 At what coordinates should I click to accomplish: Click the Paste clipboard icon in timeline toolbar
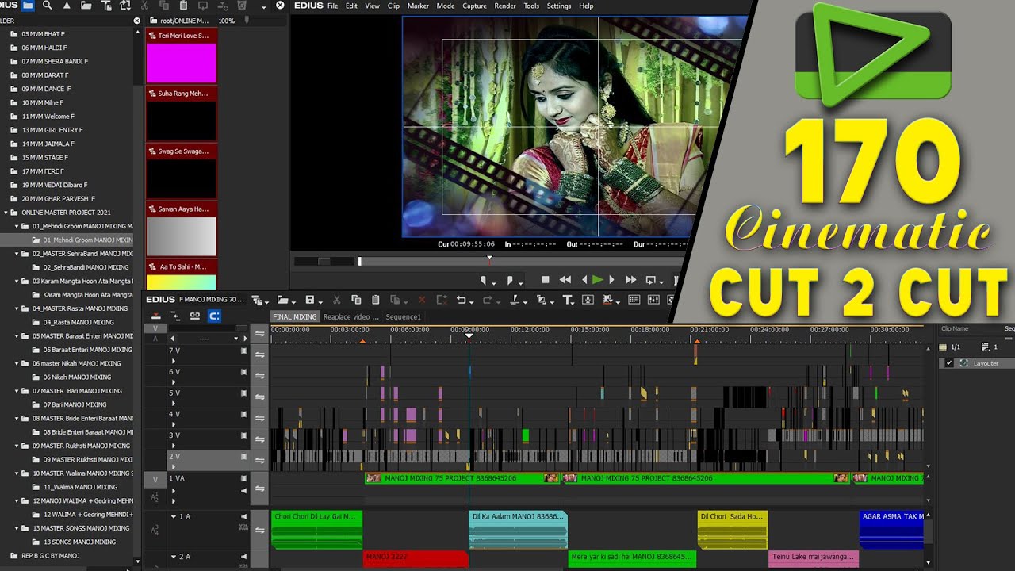point(376,300)
